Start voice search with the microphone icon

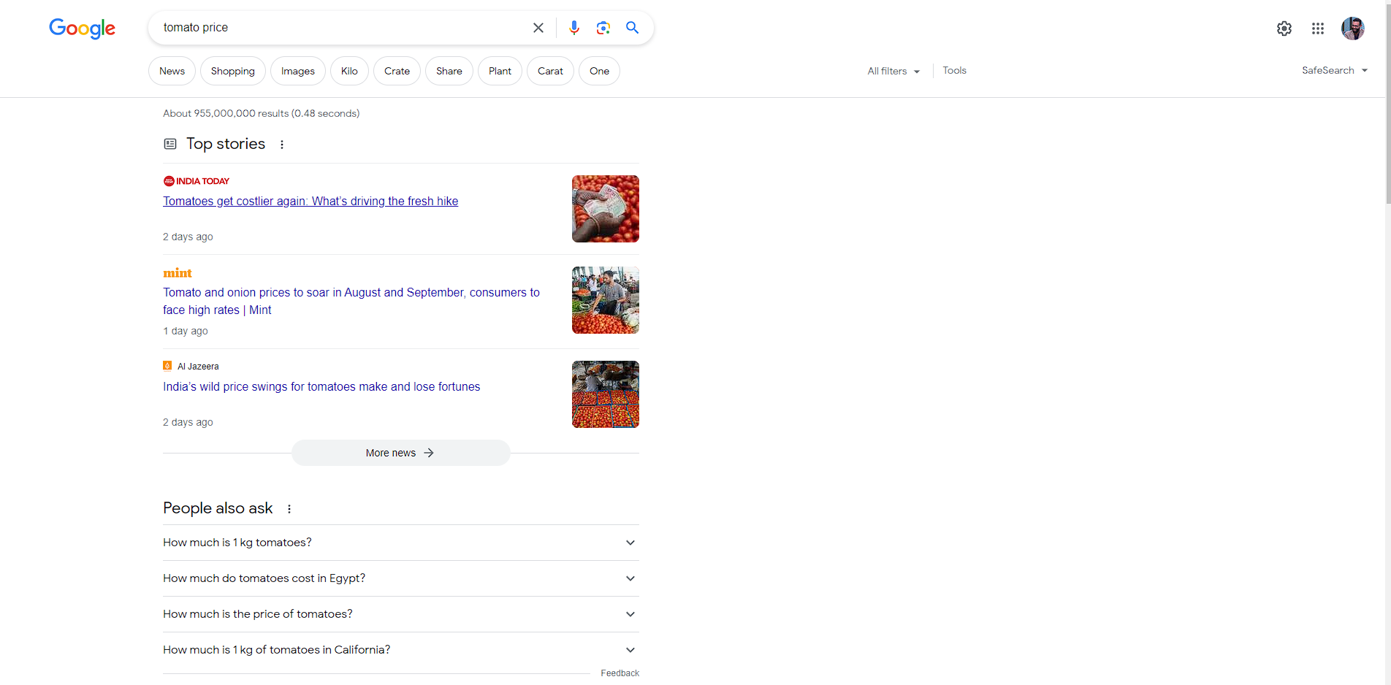[x=574, y=28]
